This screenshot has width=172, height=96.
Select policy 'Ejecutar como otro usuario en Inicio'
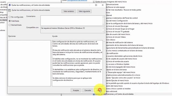pos(123,78)
